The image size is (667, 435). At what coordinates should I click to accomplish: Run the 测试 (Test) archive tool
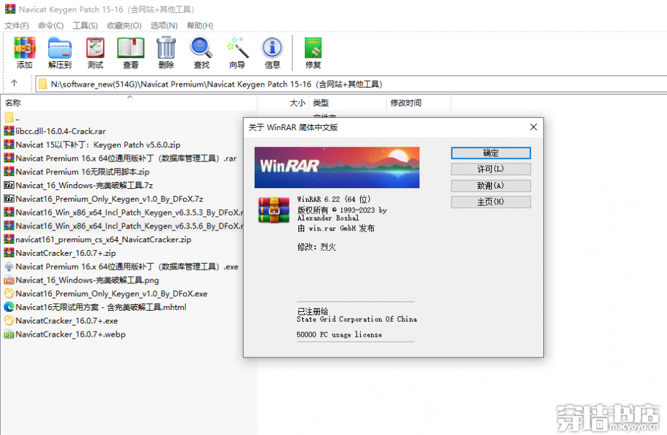point(95,52)
